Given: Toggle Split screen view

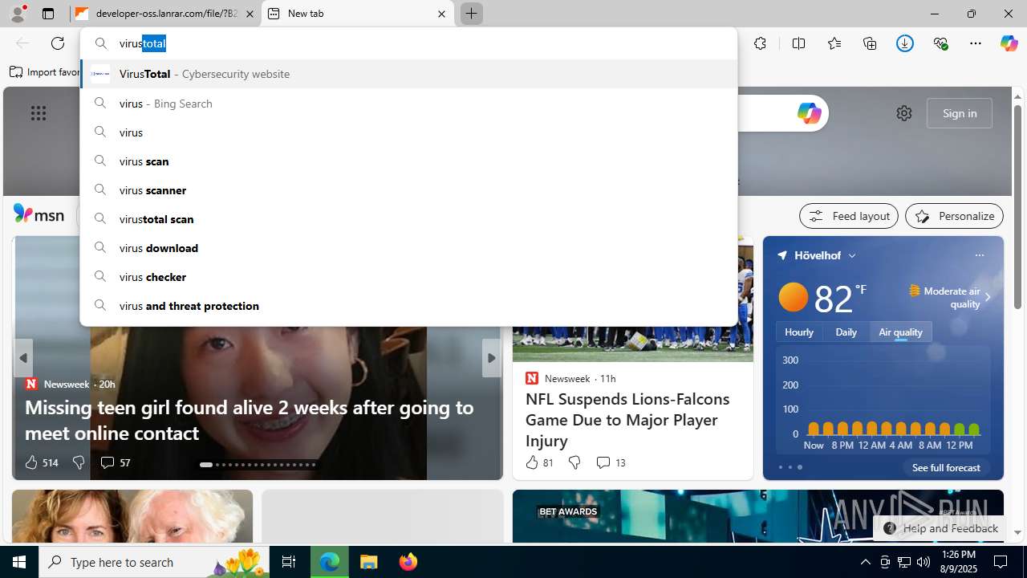Looking at the screenshot, I should tap(798, 43).
